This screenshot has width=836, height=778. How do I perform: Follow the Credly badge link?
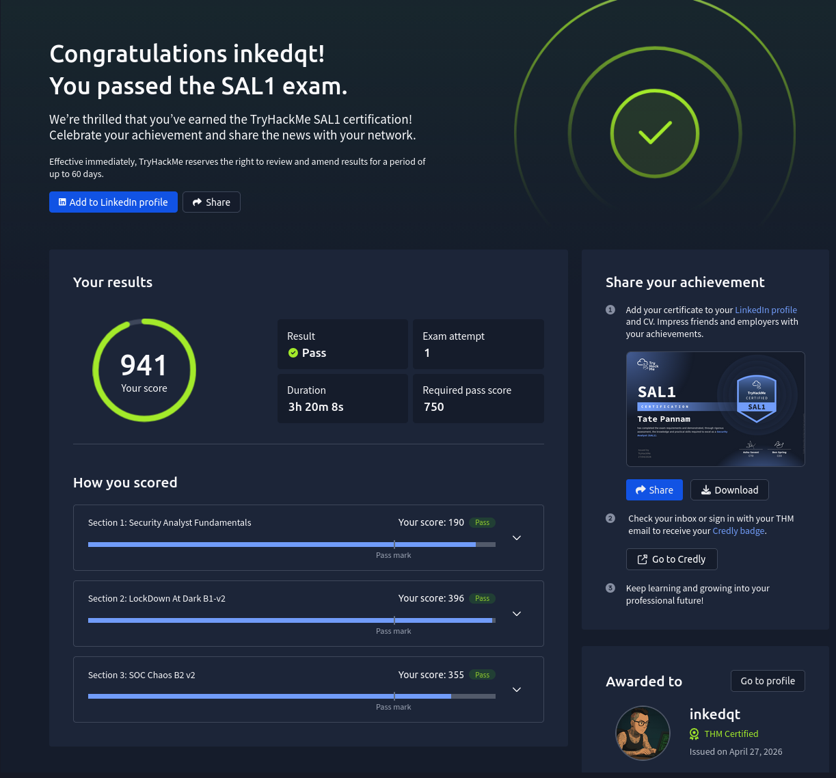tap(738, 531)
